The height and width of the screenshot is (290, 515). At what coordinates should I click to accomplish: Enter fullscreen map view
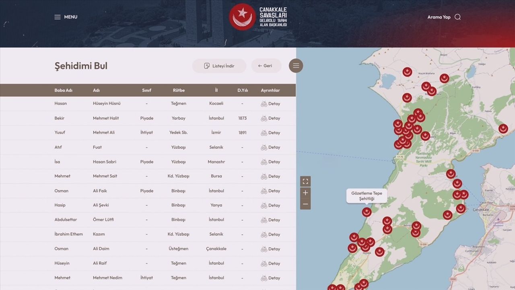[305, 181]
